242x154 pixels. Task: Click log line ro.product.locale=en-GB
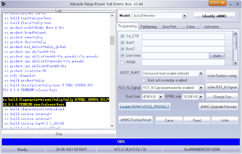point(25,71)
